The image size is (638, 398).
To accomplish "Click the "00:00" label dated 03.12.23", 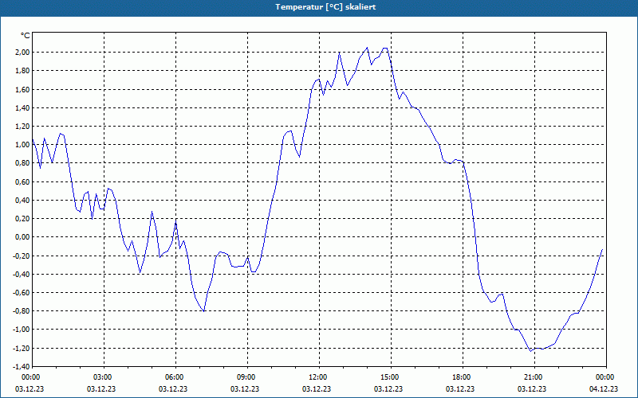I will click(x=31, y=377).
